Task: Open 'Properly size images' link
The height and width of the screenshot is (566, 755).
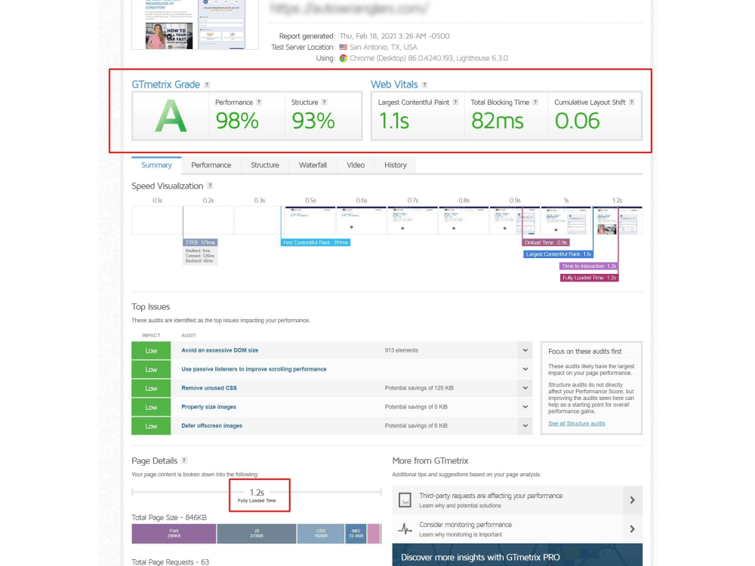Action: click(x=209, y=407)
